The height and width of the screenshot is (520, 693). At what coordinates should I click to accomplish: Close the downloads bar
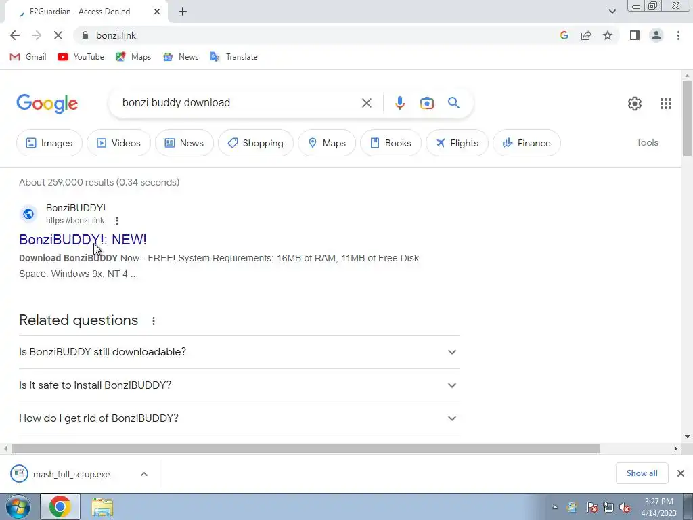click(681, 473)
